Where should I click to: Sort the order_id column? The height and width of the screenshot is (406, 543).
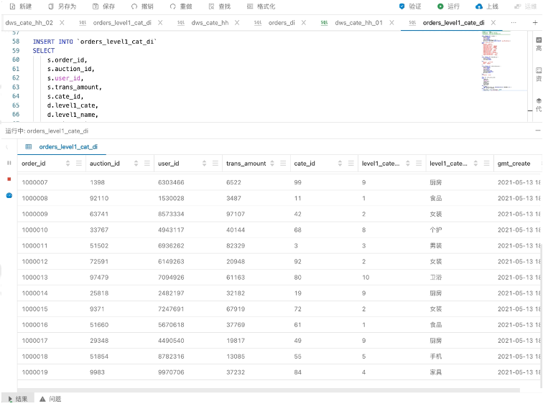[68, 164]
